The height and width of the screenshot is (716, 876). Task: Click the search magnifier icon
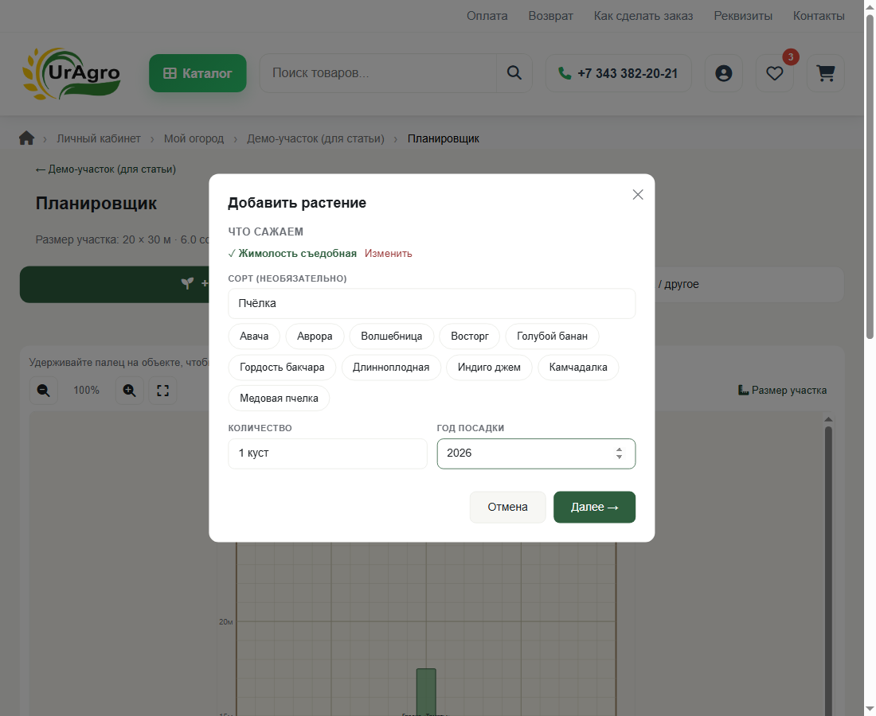click(x=514, y=73)
